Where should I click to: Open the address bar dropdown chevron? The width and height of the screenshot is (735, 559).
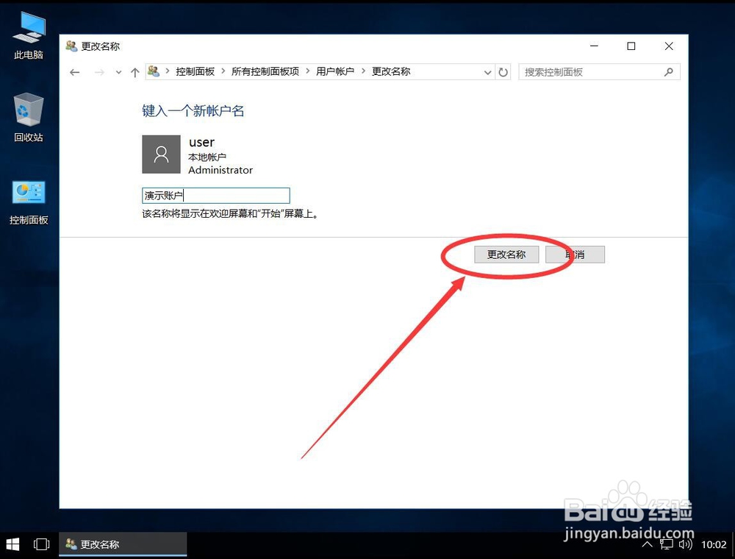coord(487,71)
